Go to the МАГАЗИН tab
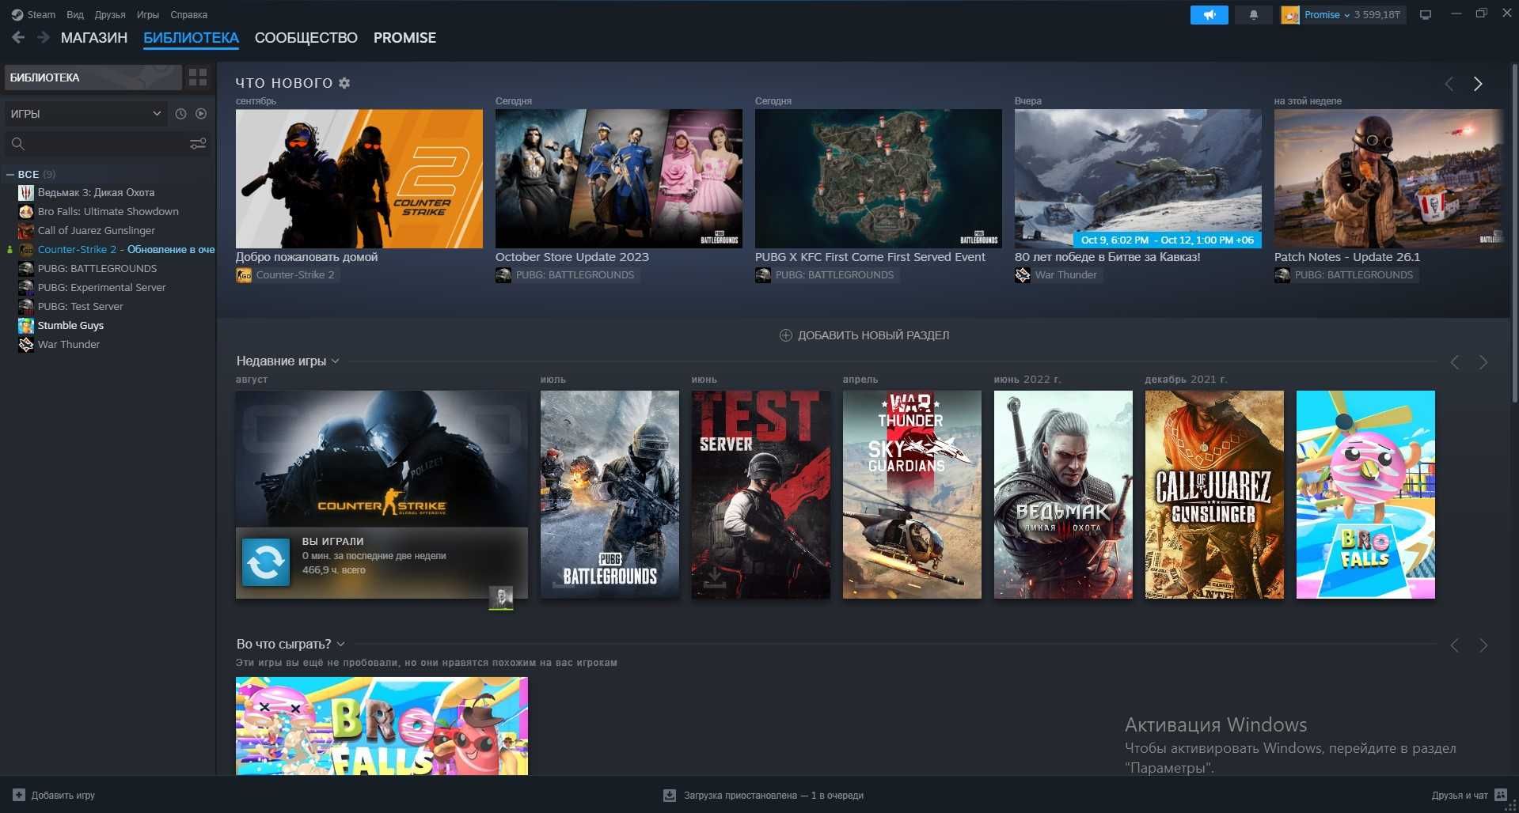 pos(94,38)
